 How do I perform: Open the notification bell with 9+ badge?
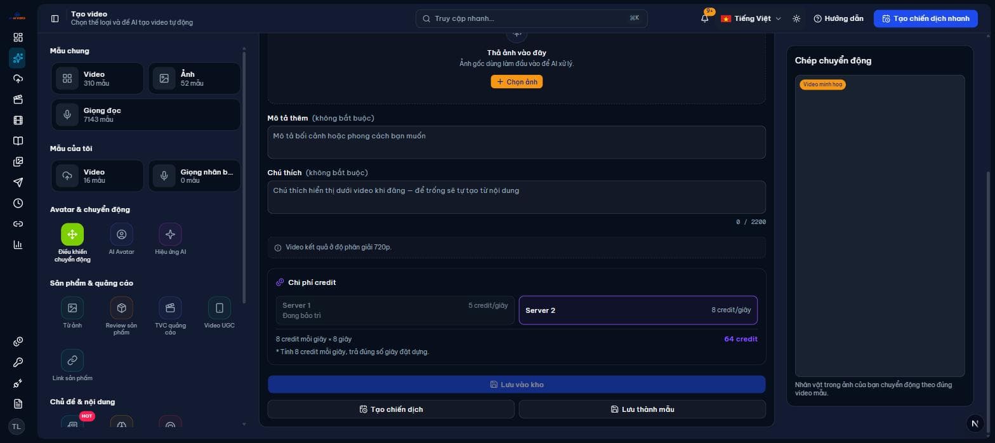point(705,18)
